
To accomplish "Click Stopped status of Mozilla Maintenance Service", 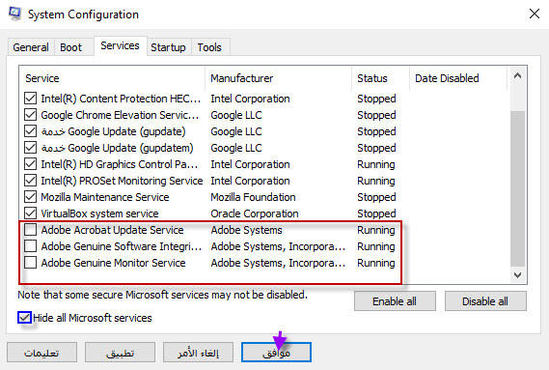I will click(376, 197).
